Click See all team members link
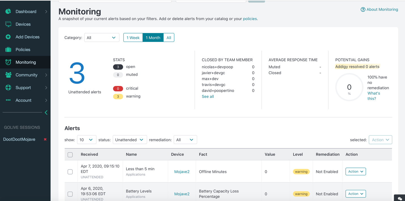This screenshot has height=201, width=405. pos(208,97)
